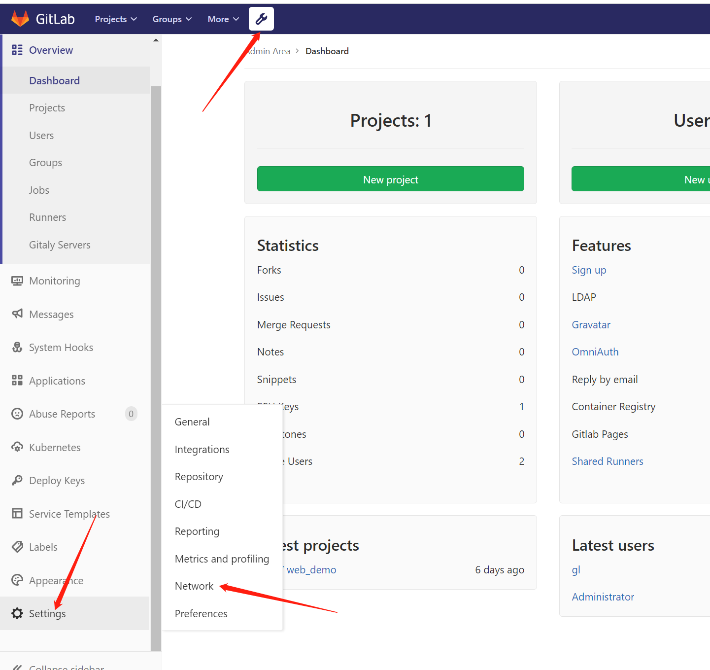Click the Settings gear icon
Viewport: 710px width, 670px height.
coord(17,613)
